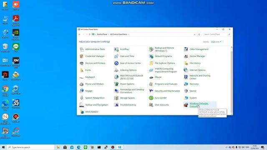Open Security and Maintenance icon
The image size is (267, 150).
[x=151, y=91]
